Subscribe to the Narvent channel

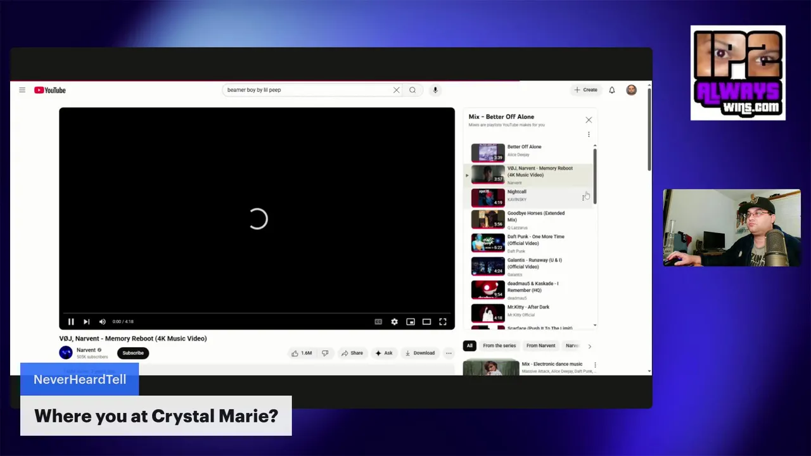click(x=133, y=353)
